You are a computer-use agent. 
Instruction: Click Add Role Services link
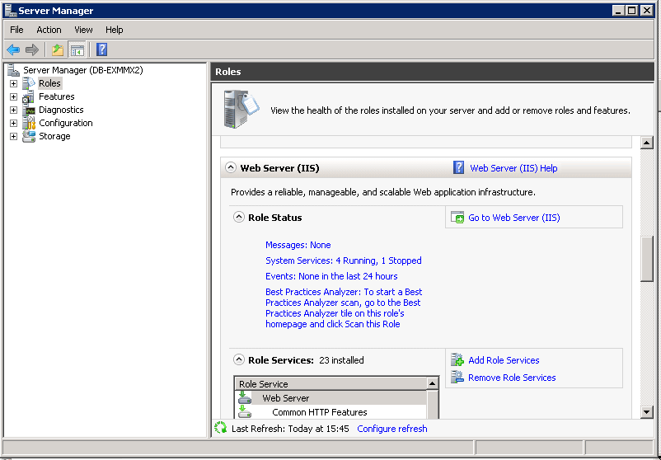click(x=504, y=360)
